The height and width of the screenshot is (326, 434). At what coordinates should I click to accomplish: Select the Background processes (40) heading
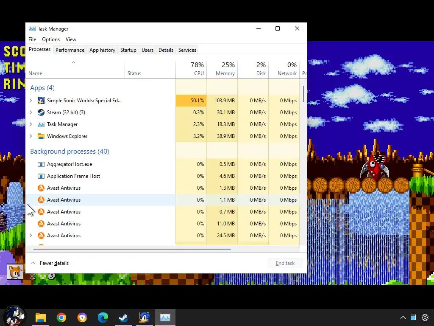pos(70,152)
